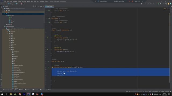
Task: Open Project panel gear options
Action: tap(41, 6)
